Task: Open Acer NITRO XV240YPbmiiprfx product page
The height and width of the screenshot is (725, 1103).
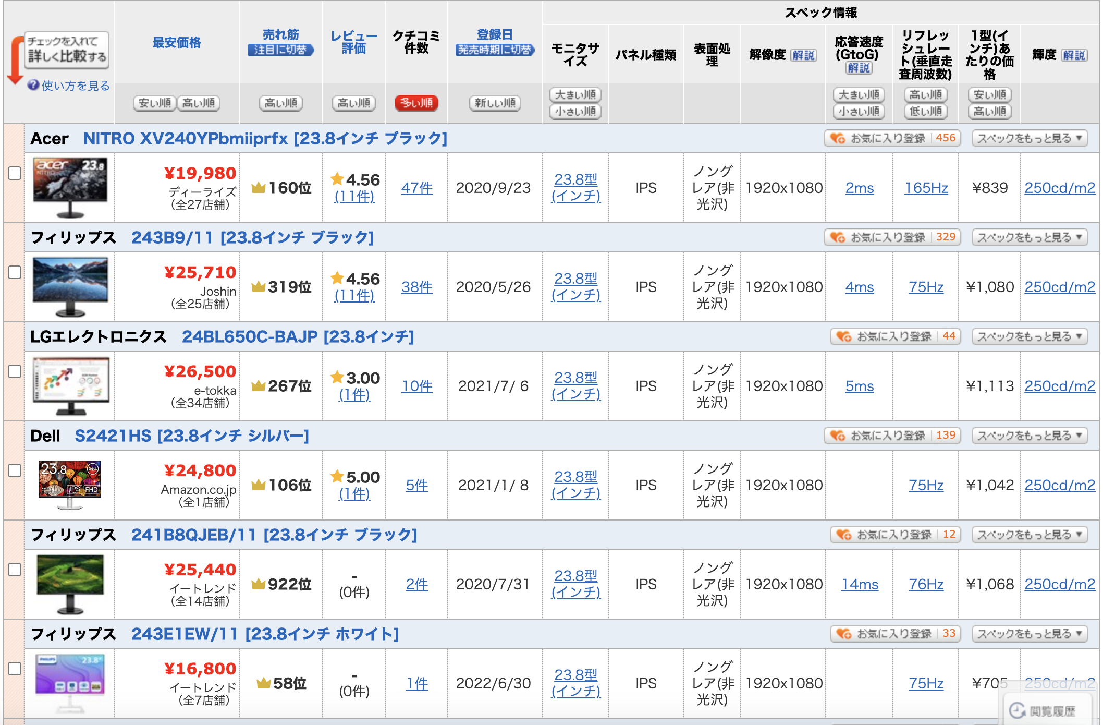Action: 265,138
